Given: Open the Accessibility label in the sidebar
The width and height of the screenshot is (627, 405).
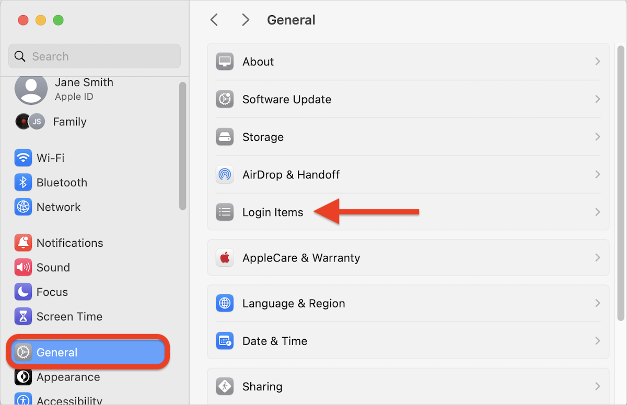Looking at the screenshot, I should [69, 400].
